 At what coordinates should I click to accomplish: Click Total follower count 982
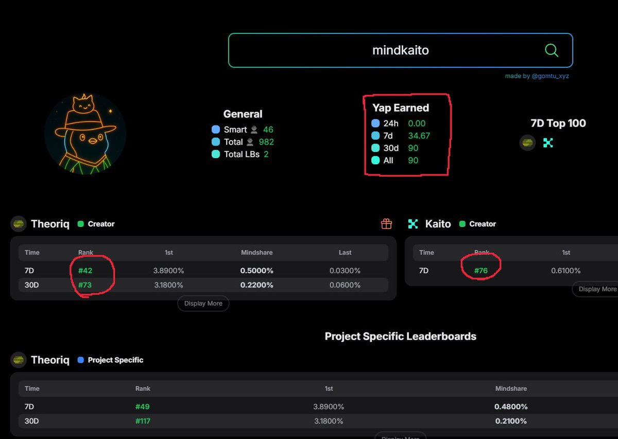point(266,142)
